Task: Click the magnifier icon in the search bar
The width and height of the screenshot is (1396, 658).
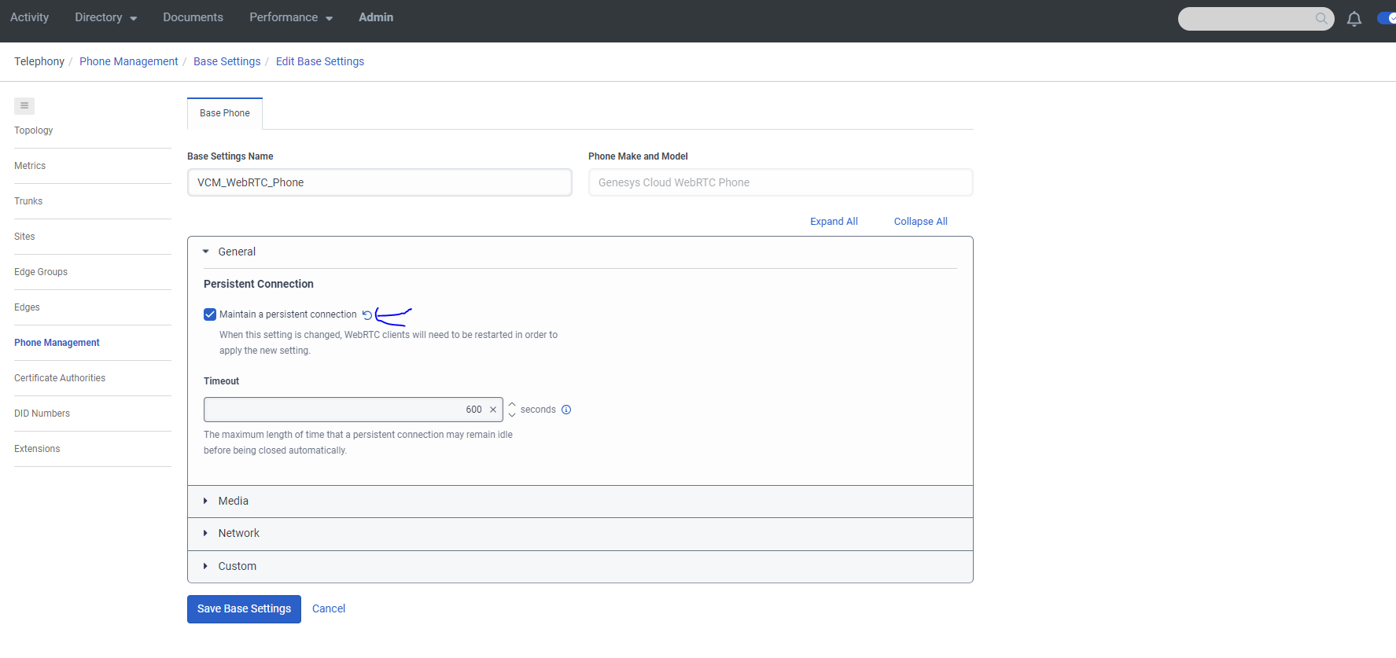Action: pos(1321,19)
